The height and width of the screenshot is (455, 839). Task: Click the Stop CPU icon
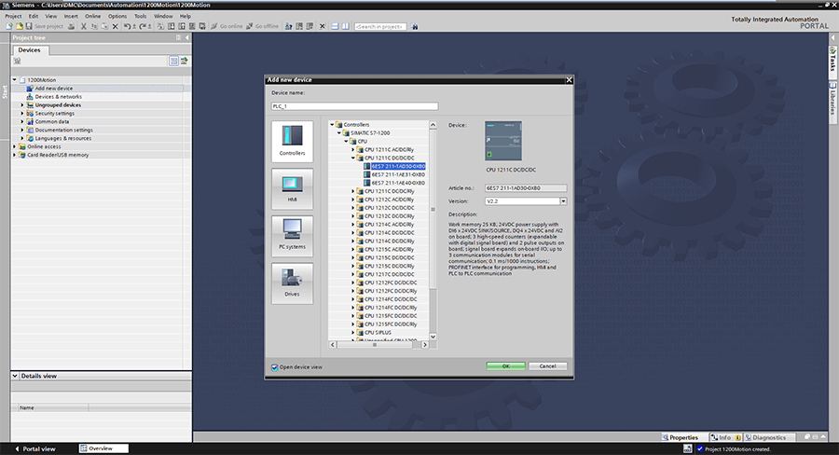[x=309, y=26]
